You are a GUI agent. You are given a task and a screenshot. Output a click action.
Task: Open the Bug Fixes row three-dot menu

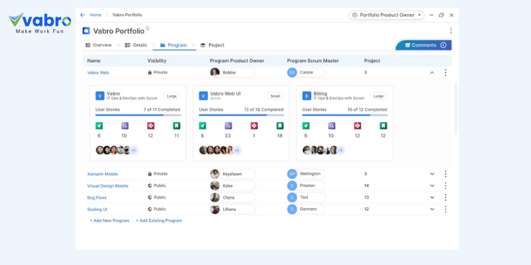445,197
